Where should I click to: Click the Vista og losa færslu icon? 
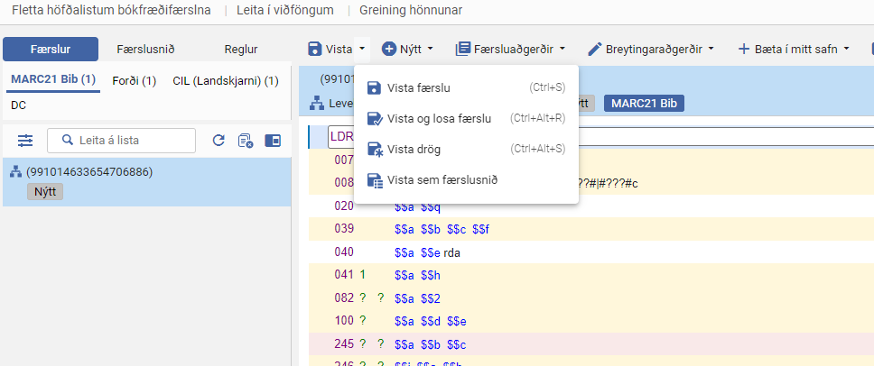pyautogui.click(x=374, y=118)
